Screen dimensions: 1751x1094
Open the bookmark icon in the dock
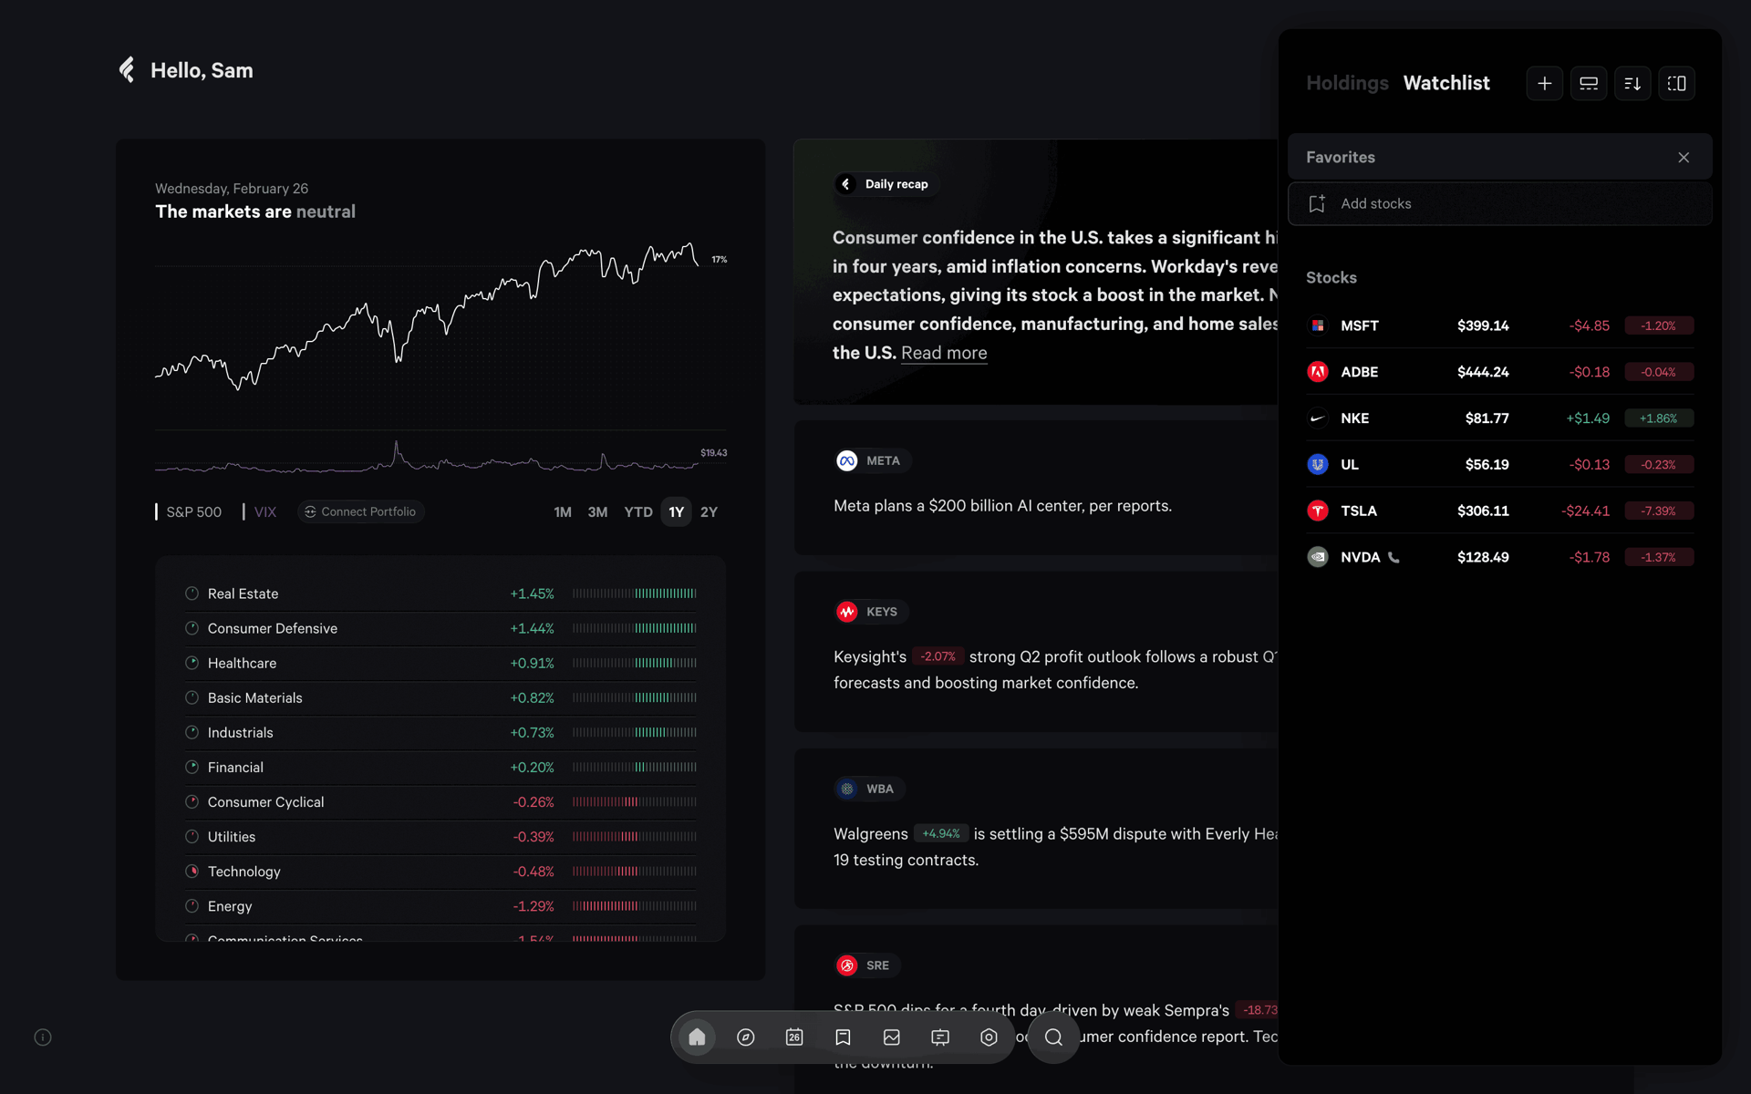[x=843, y=1037]
